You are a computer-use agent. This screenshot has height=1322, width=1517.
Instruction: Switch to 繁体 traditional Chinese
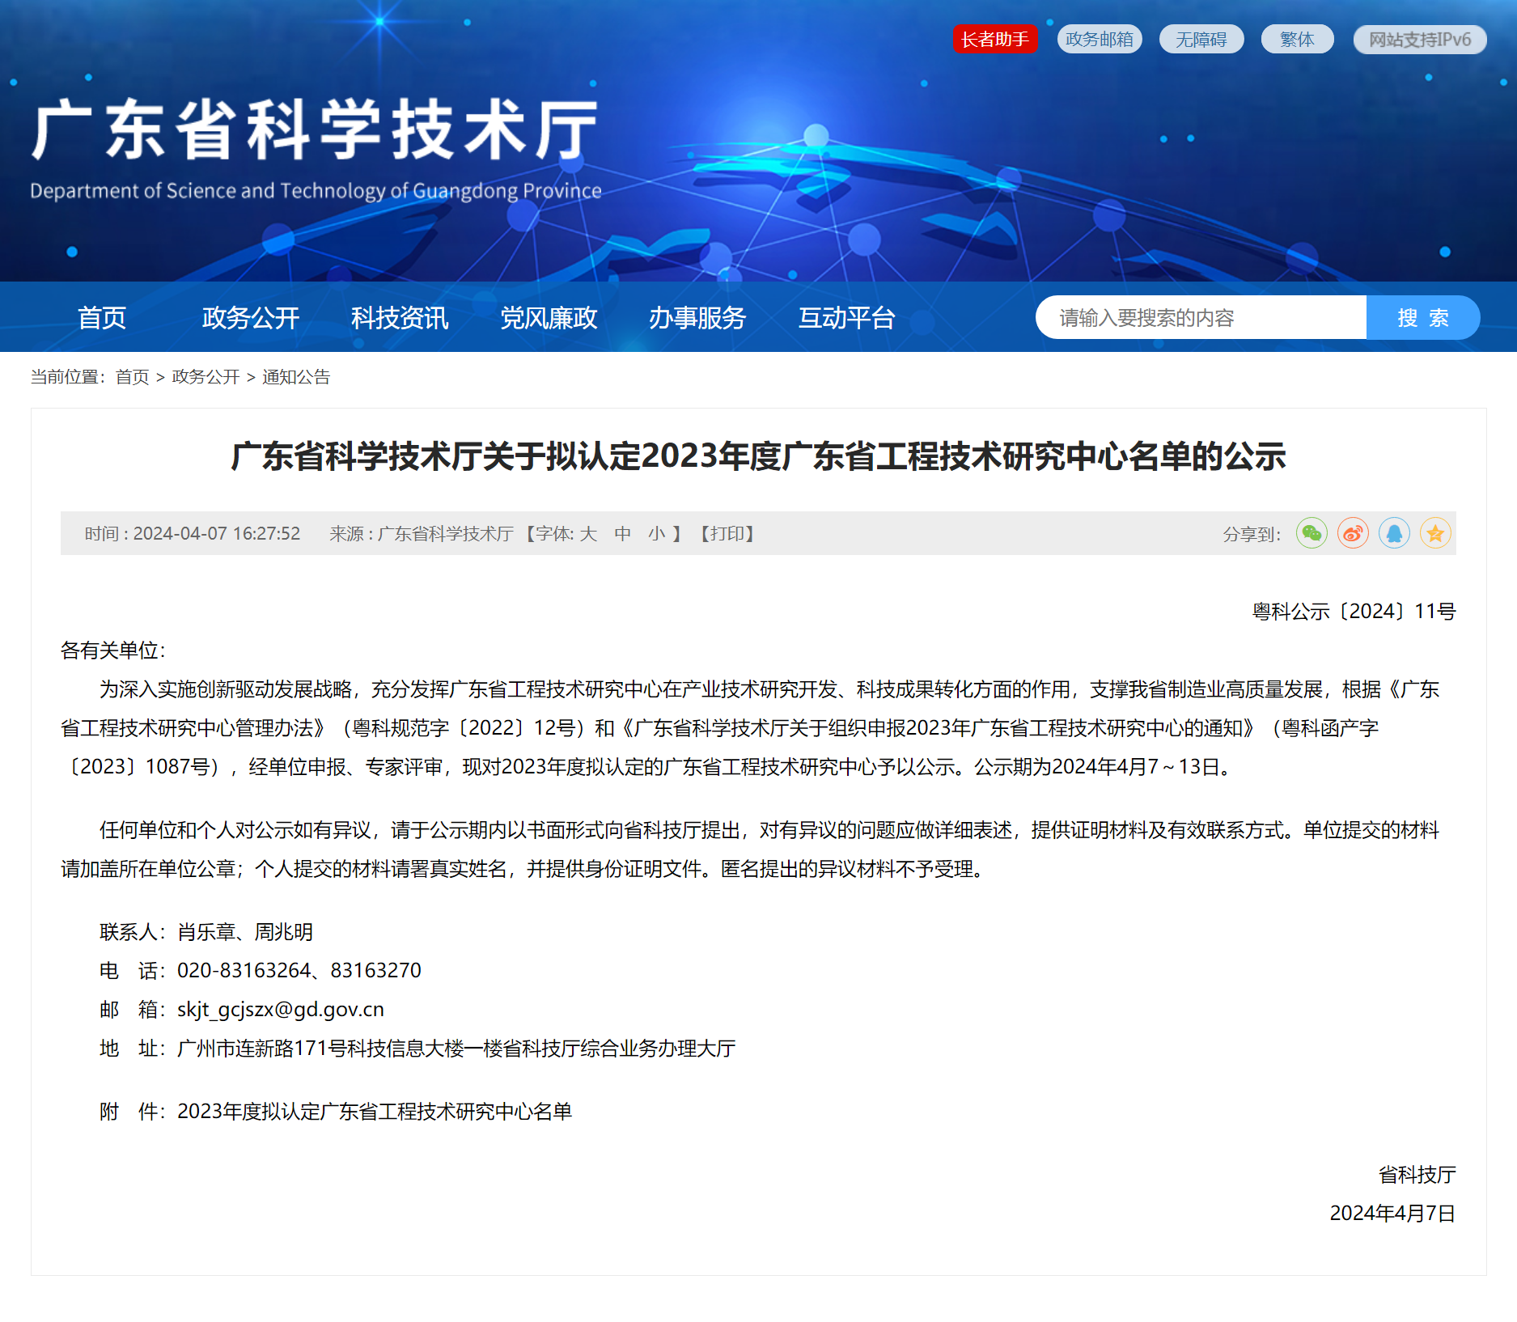pyautogui.click(x=1297, y=39)
